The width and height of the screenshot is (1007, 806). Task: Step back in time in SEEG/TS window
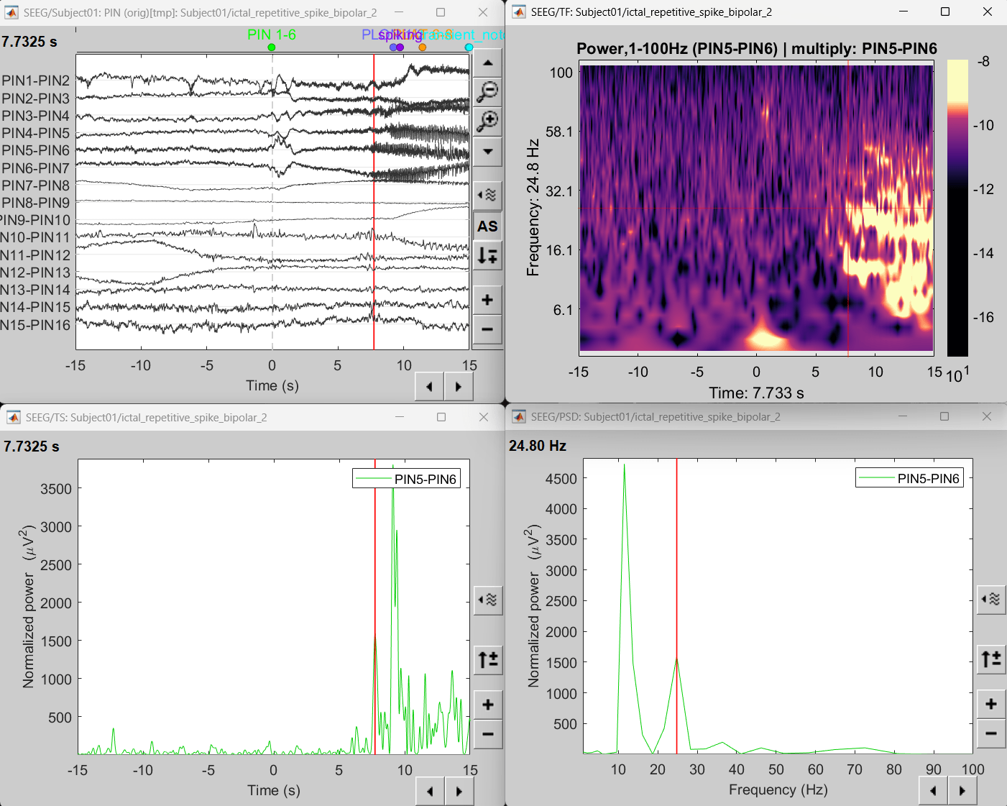coord(430,792)
